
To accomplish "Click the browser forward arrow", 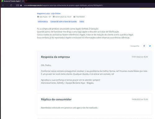I will pyautogui.click(x=7, y=5).
